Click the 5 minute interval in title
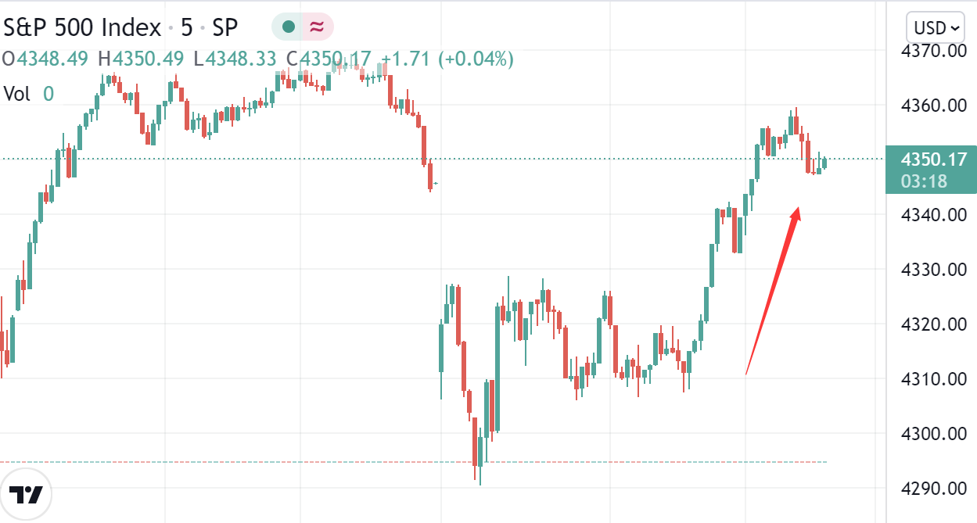Viewport: 977px width, 523px height. [186, 27]
